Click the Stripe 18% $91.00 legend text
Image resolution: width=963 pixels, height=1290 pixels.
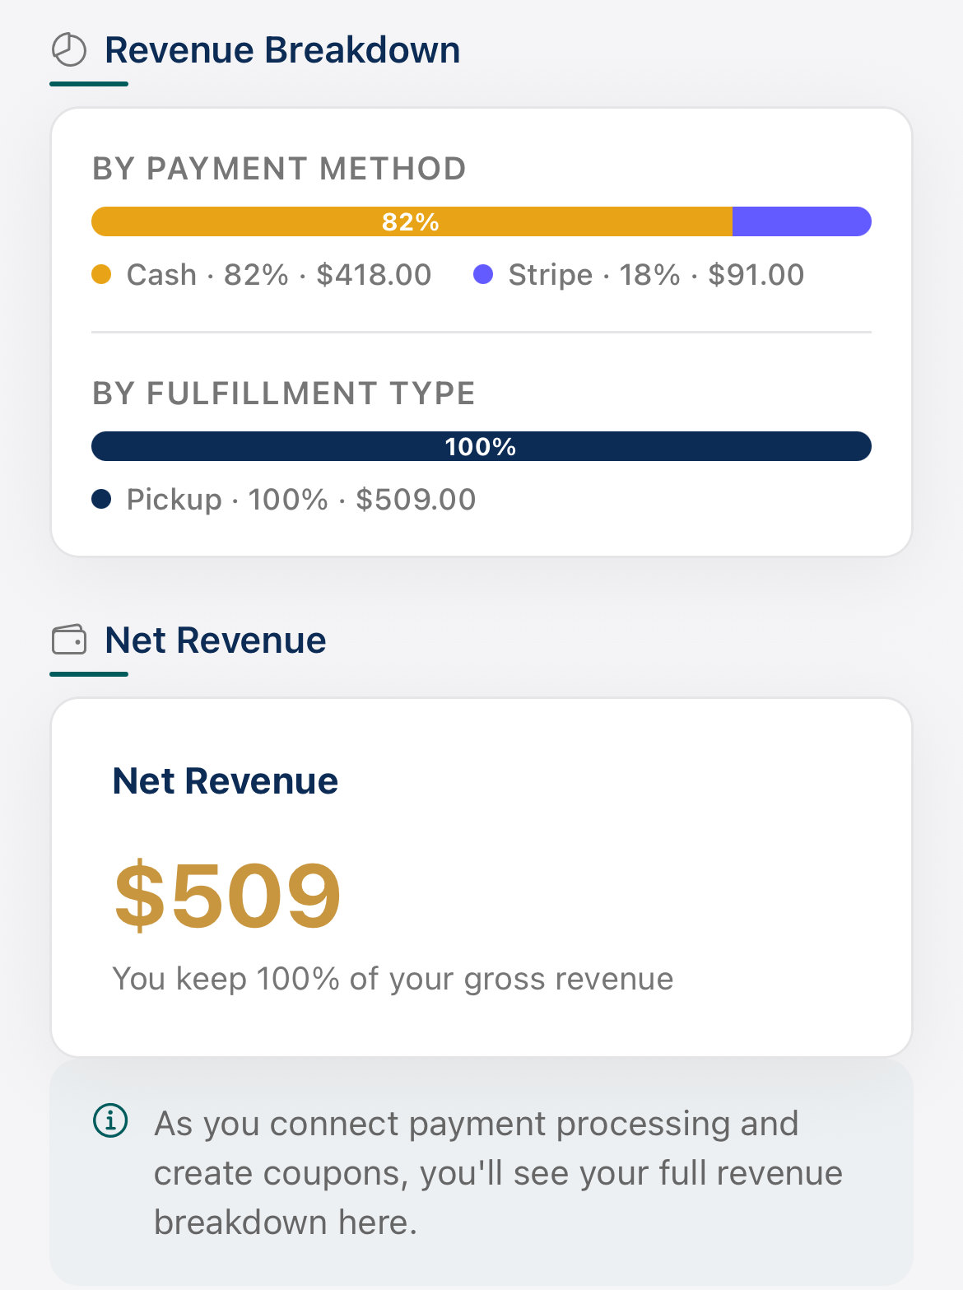pos(656,274)
